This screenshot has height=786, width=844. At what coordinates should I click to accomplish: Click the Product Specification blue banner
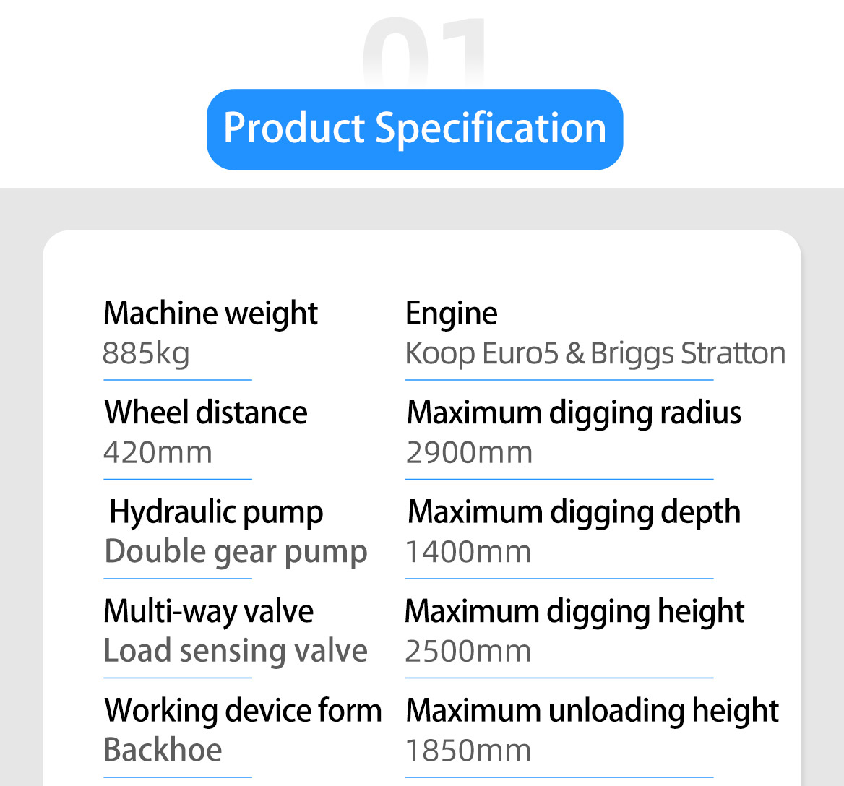click(415, 129)
